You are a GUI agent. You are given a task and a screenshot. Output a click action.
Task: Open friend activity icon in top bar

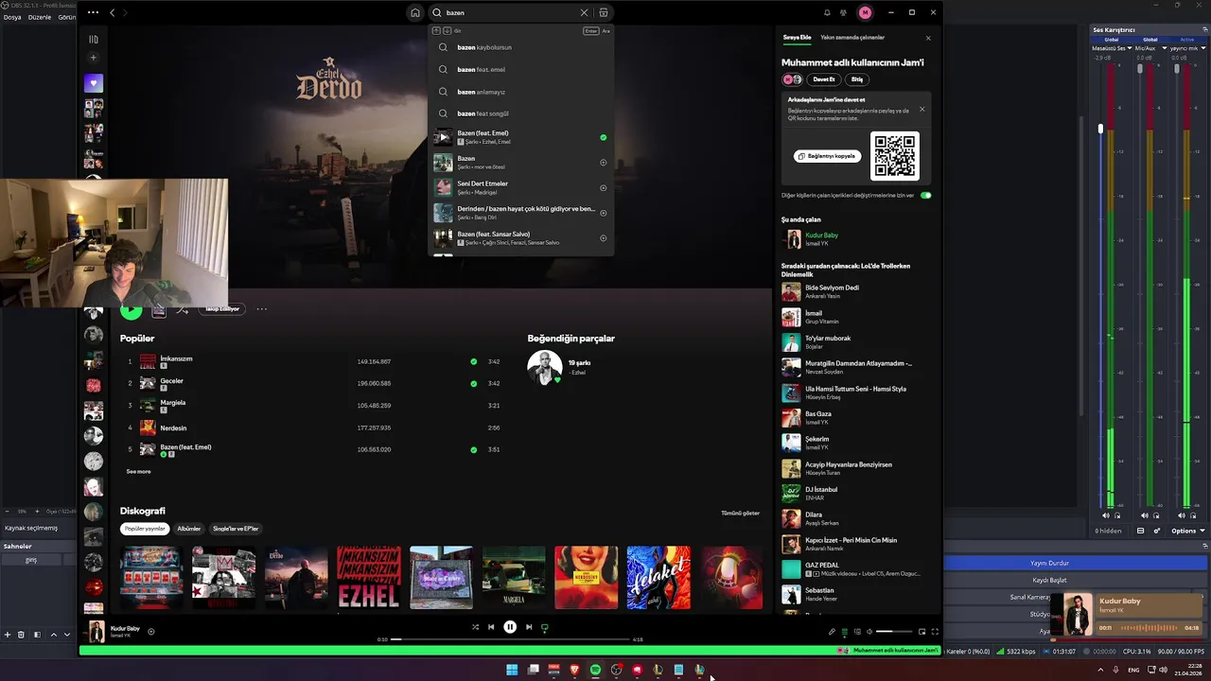843,12
